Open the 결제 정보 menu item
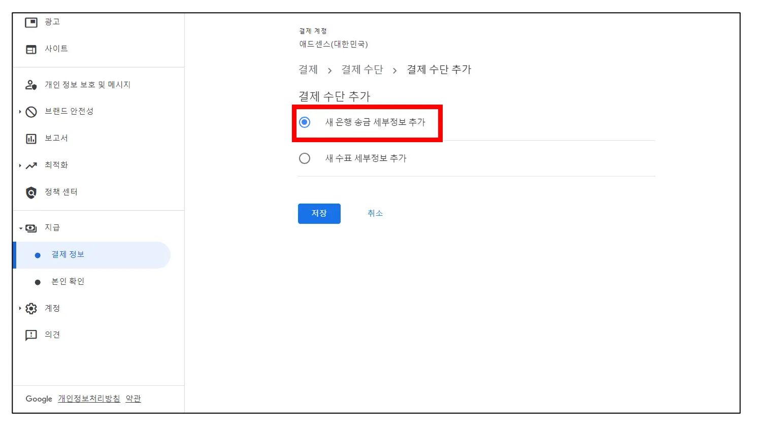Image resolution: width=758 pixels, height=427 pixels. 67,254
